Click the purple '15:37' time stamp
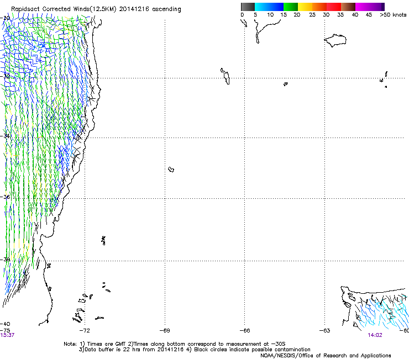This screenshot has width=409, height=359. tap(7, 335)
